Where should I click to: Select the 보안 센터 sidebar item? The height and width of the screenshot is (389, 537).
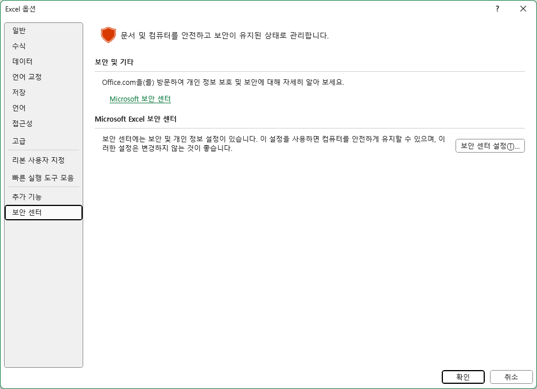tap(44, 212)
